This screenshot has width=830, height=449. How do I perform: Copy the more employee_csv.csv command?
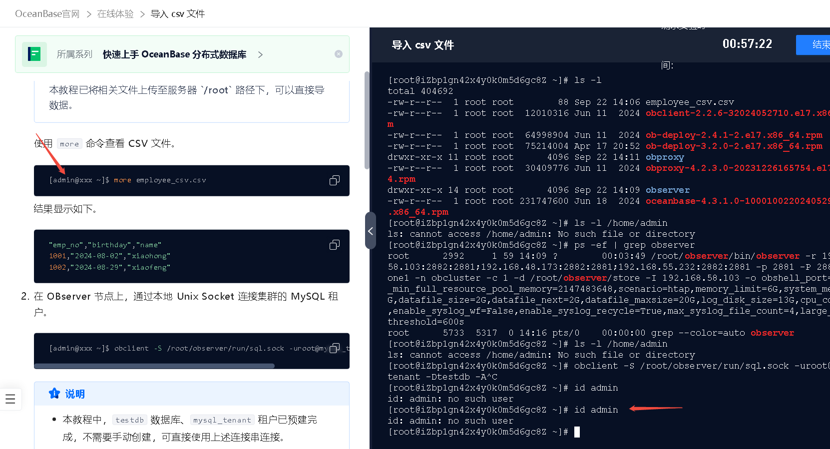click(335, 180)
